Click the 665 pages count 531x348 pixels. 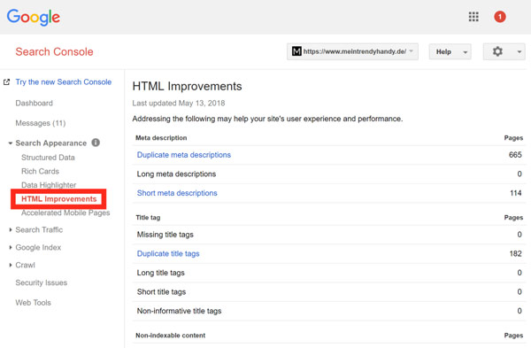(x=515, y=155)
